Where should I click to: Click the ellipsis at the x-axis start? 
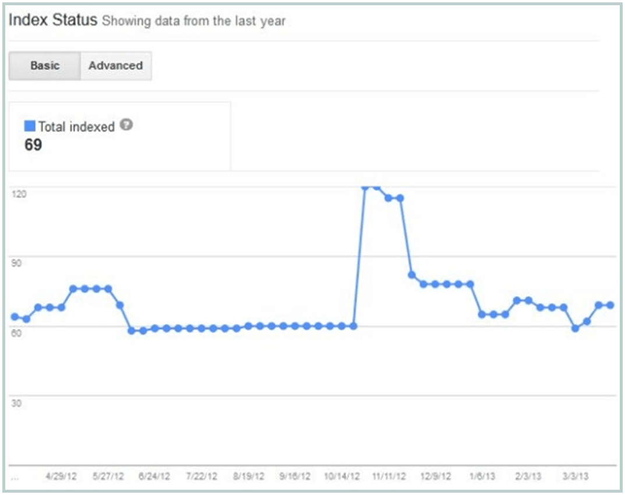coord(15,478)
